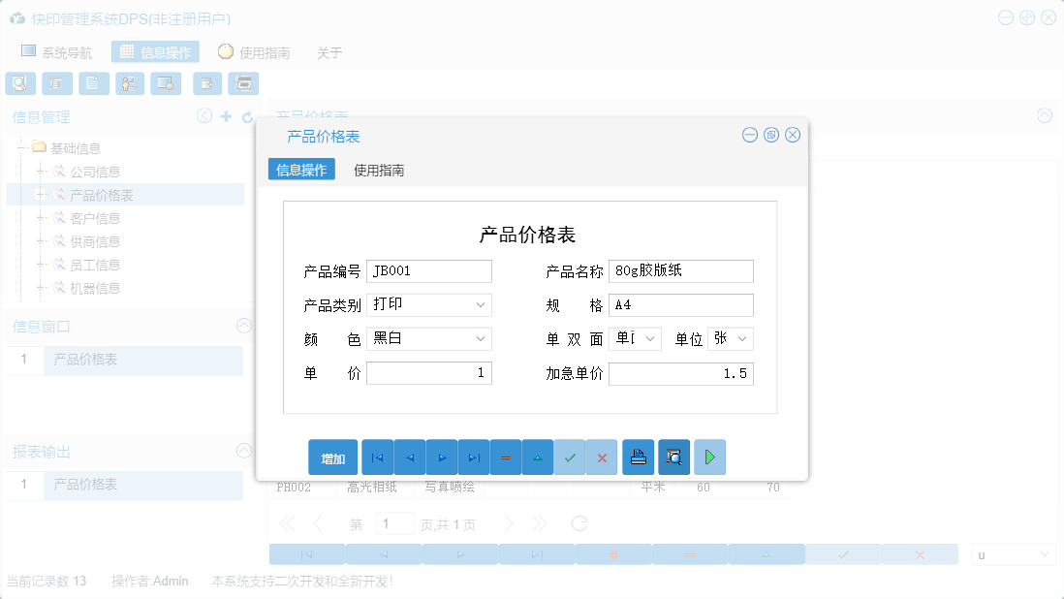
Task: Cancel edits with the red X button
Action: pos(601,457)
